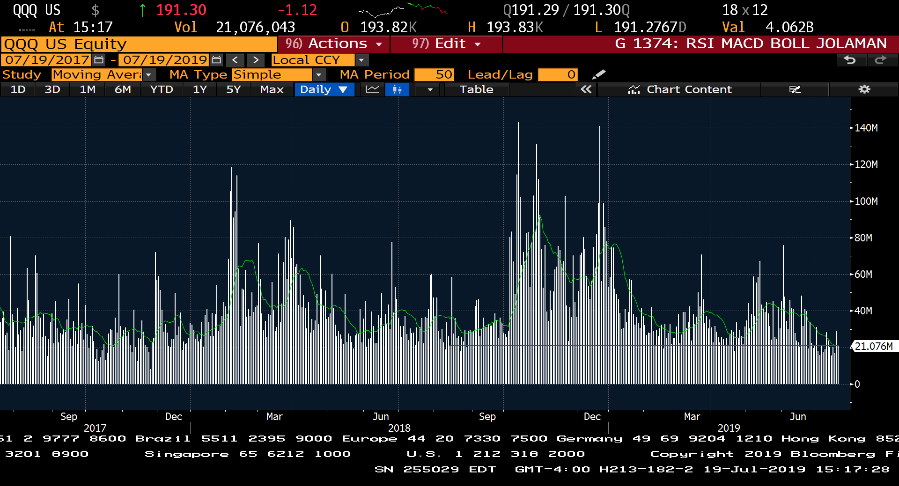Click the high value 193.83K
899x486 pixels.
(x=515, y=27)
